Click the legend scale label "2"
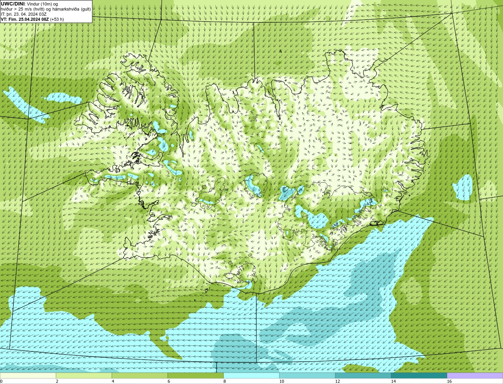This screenshot has height=384, width=503. 57,381
